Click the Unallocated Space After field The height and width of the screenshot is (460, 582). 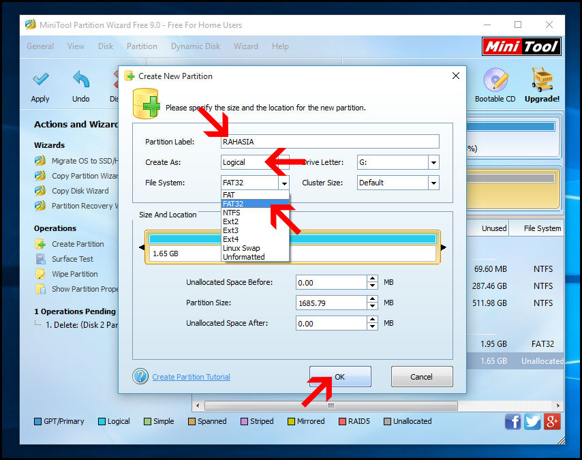point(331,324)
